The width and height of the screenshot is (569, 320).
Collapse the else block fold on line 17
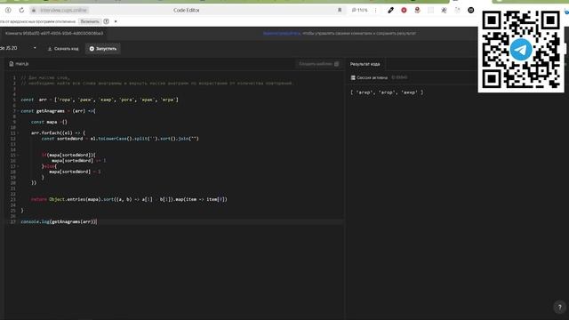click(18, 166)
